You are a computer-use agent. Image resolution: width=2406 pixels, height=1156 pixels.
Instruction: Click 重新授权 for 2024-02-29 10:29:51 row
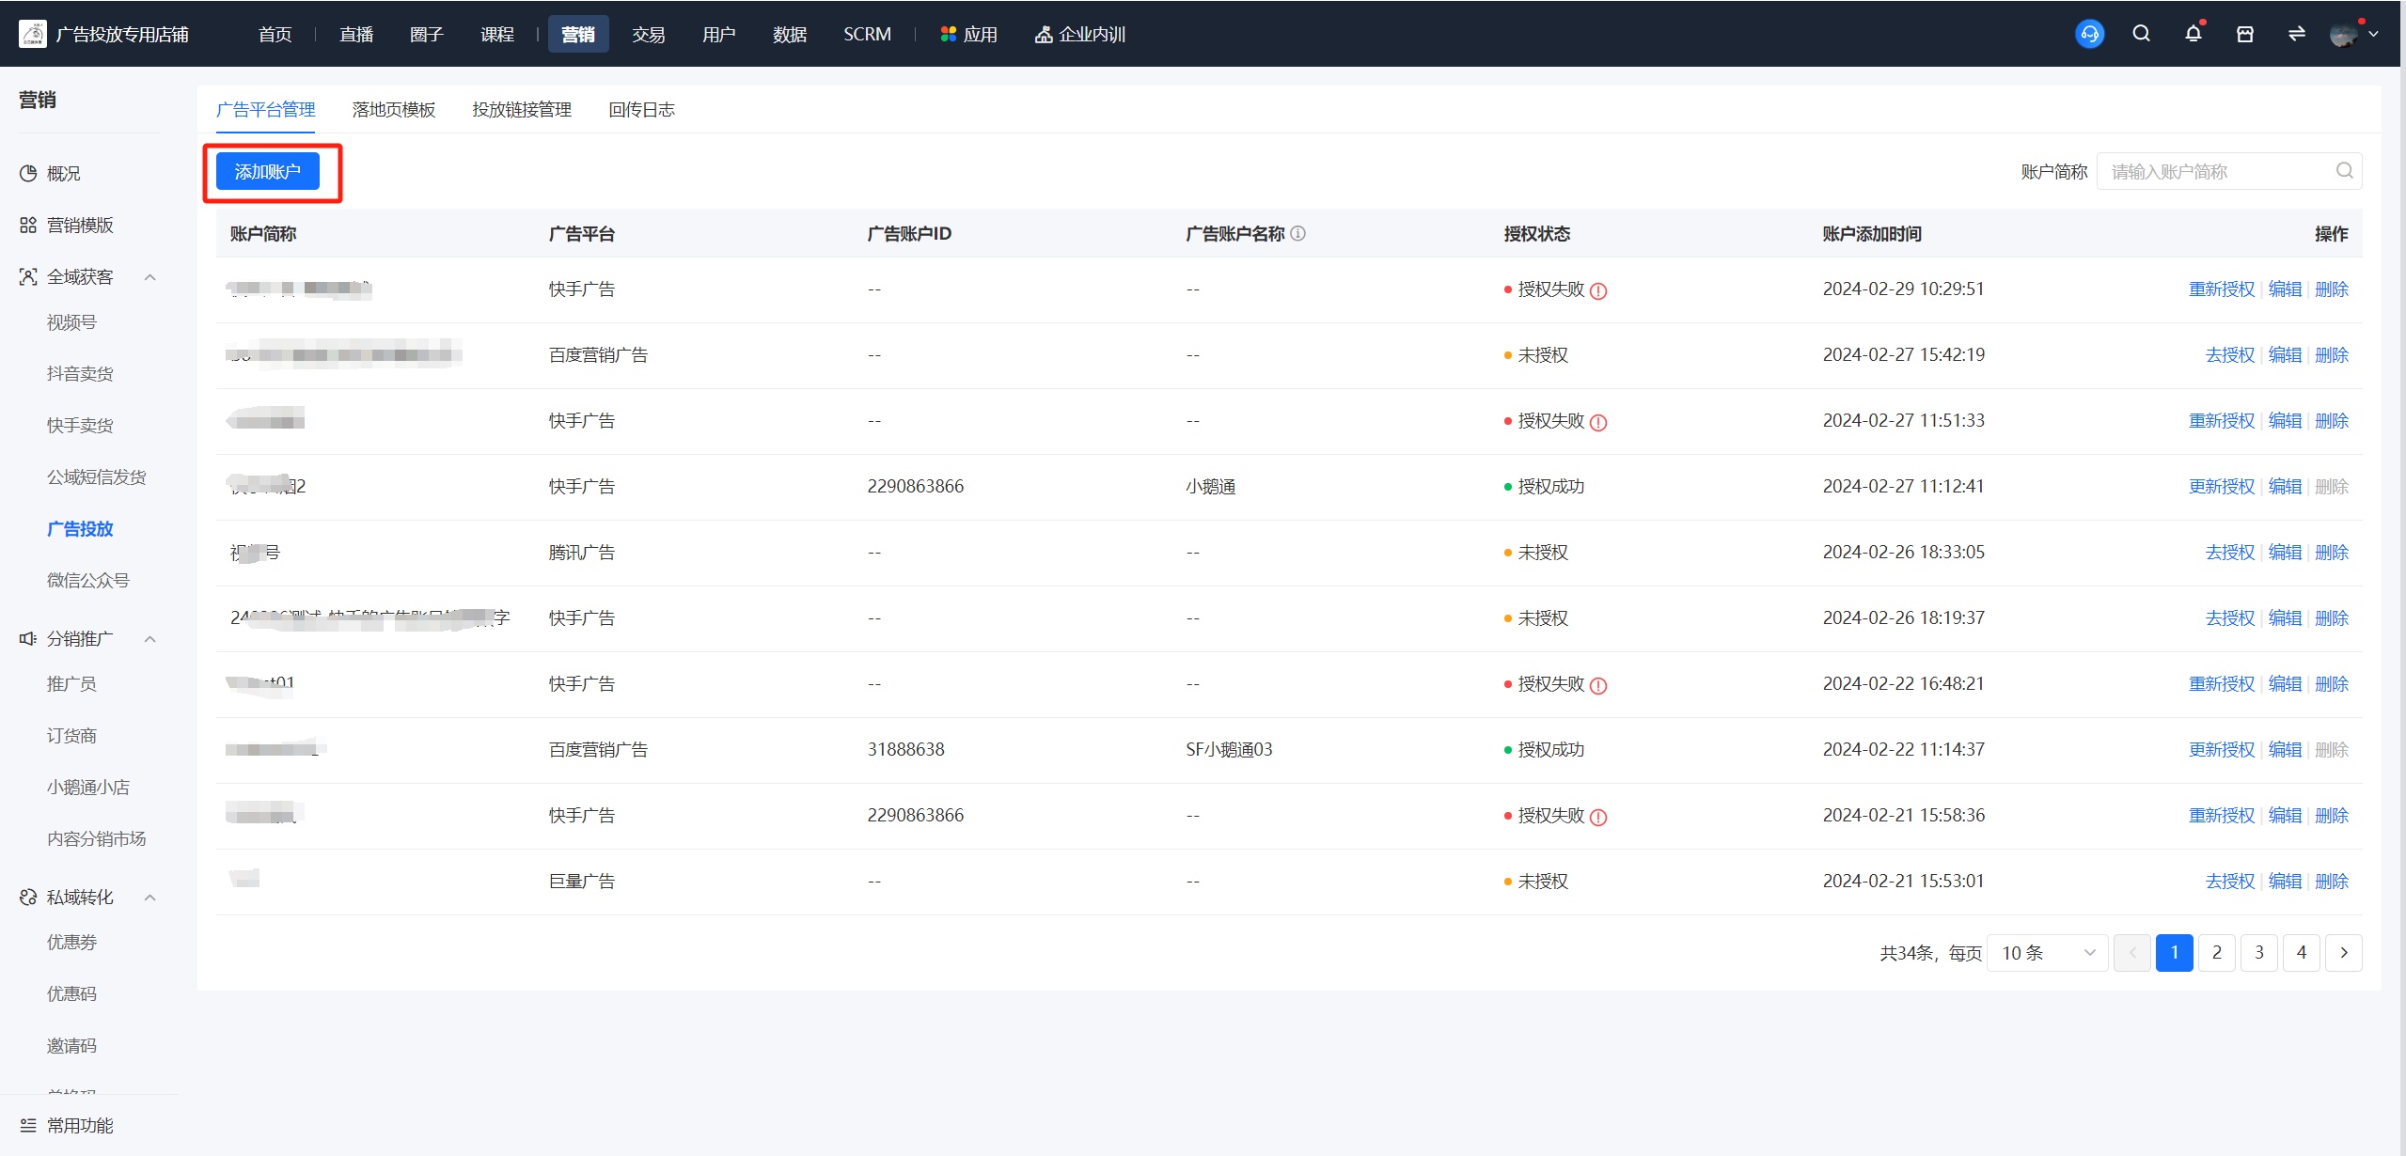pos(2222,289)
